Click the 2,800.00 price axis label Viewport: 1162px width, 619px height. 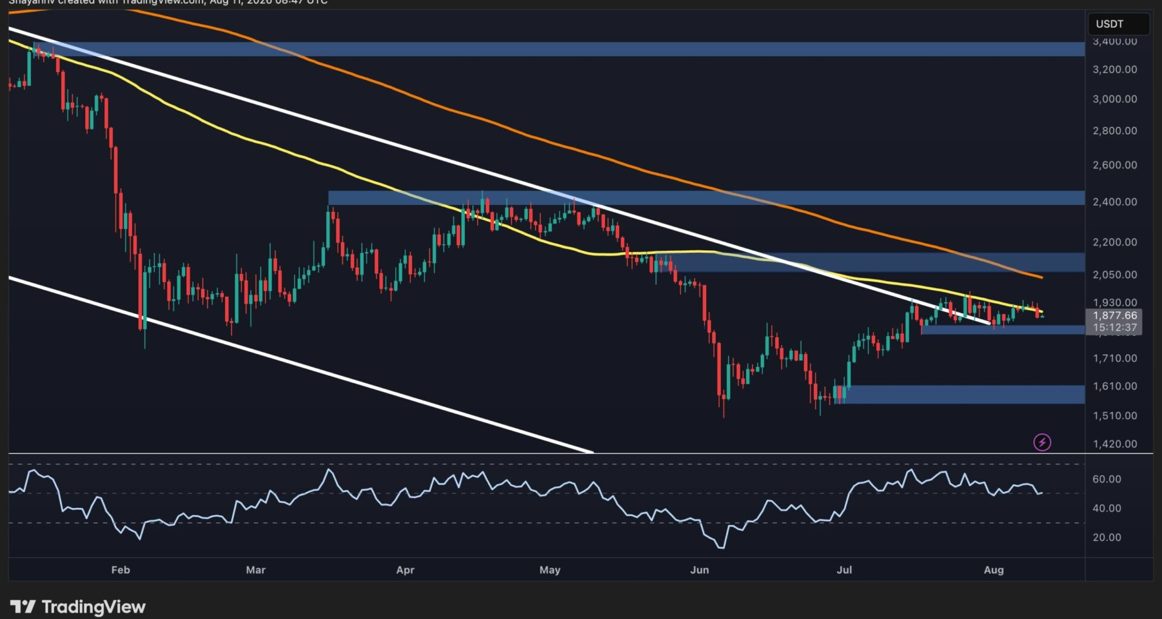pyautogui.click(x=1114, y=131)
